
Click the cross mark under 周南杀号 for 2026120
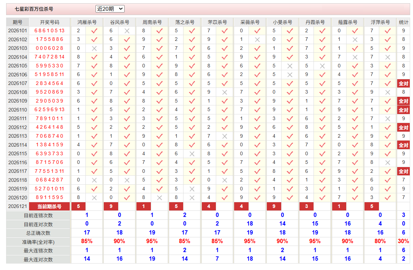159,198
